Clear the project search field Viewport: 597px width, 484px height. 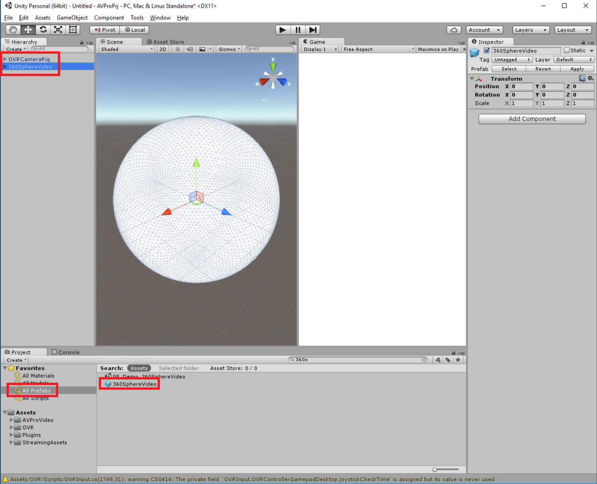tap(424, 360)
